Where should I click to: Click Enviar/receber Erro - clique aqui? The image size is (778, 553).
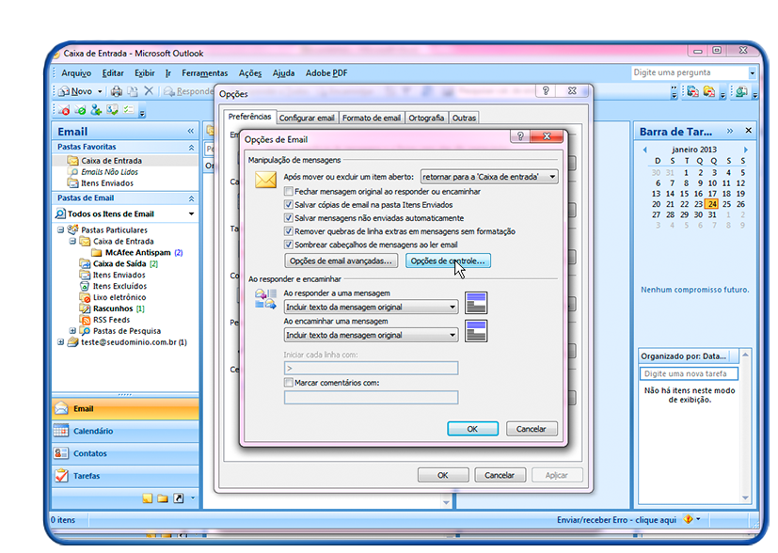click(x=616, y=520)
